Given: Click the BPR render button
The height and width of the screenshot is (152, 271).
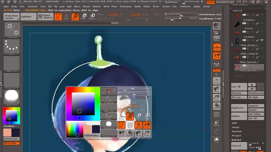Looking at the screenshot, I should pyautogui.click(x=217, y=26).
